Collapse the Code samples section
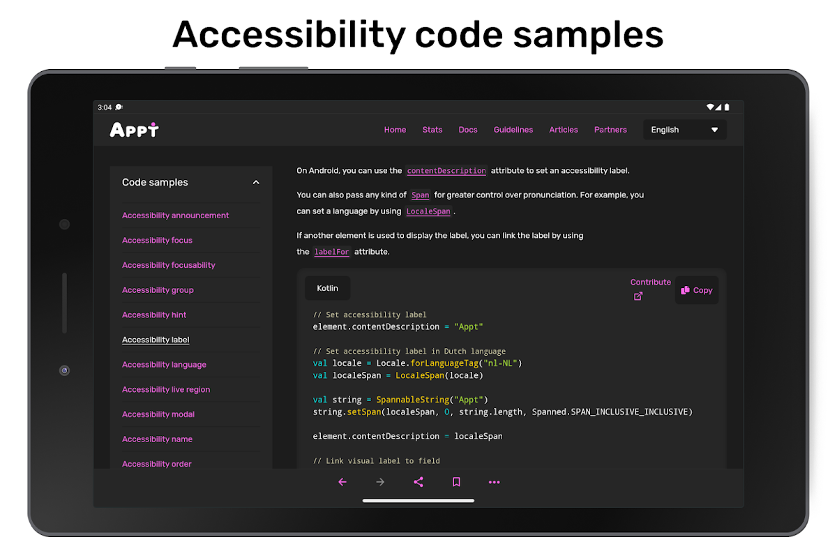 pyautogui.click(x=256, y=183)
